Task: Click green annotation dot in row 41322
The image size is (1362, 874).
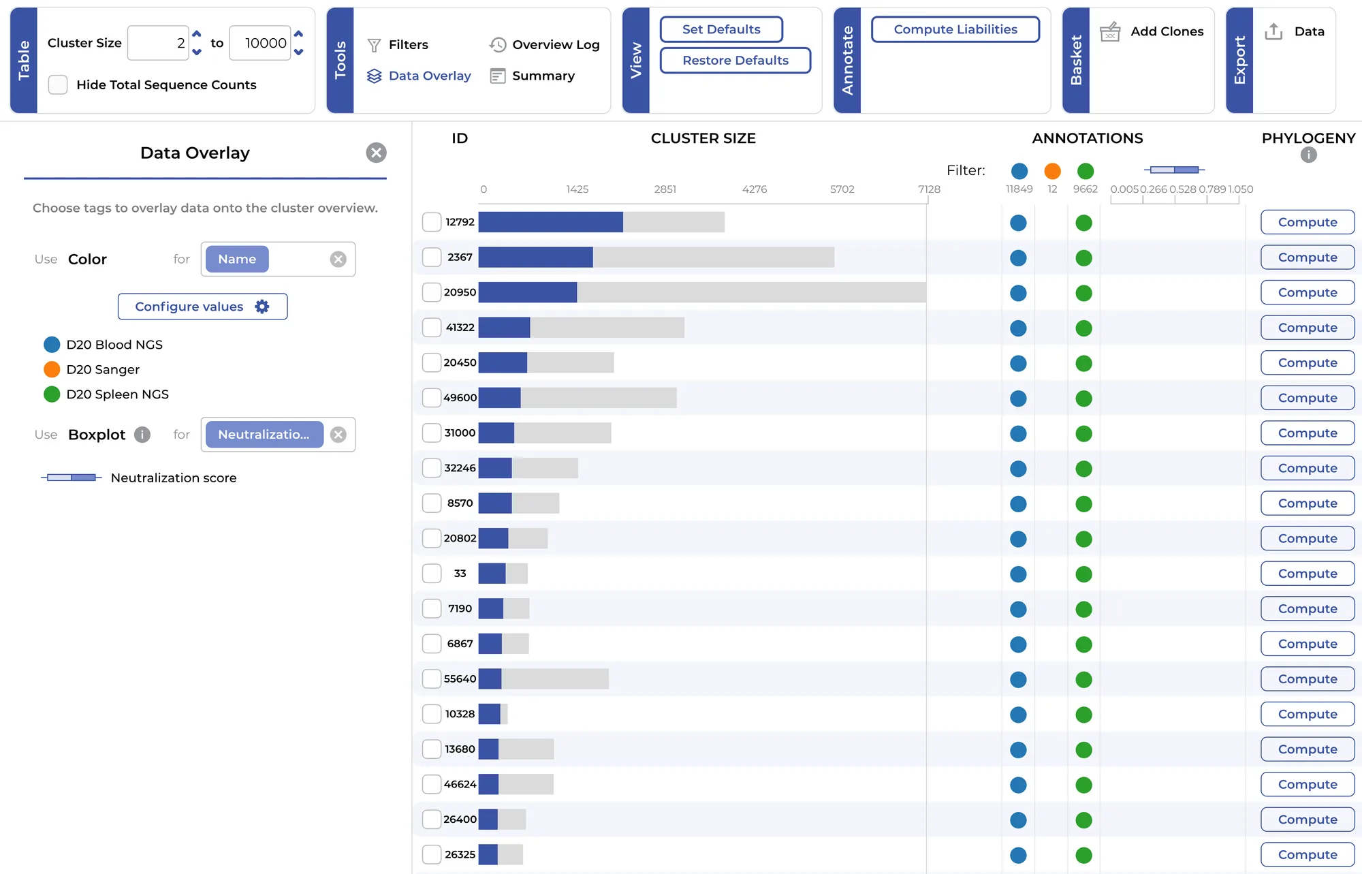Action: (x=1084, y=328)
